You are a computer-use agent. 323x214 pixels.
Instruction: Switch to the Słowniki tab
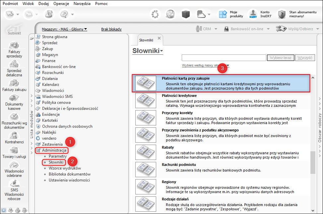click(146, 40)
